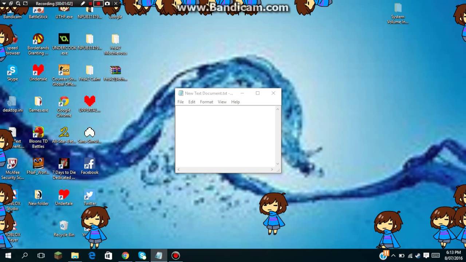
Task: Select the Games.exe desktop icon
Action: 38,104
